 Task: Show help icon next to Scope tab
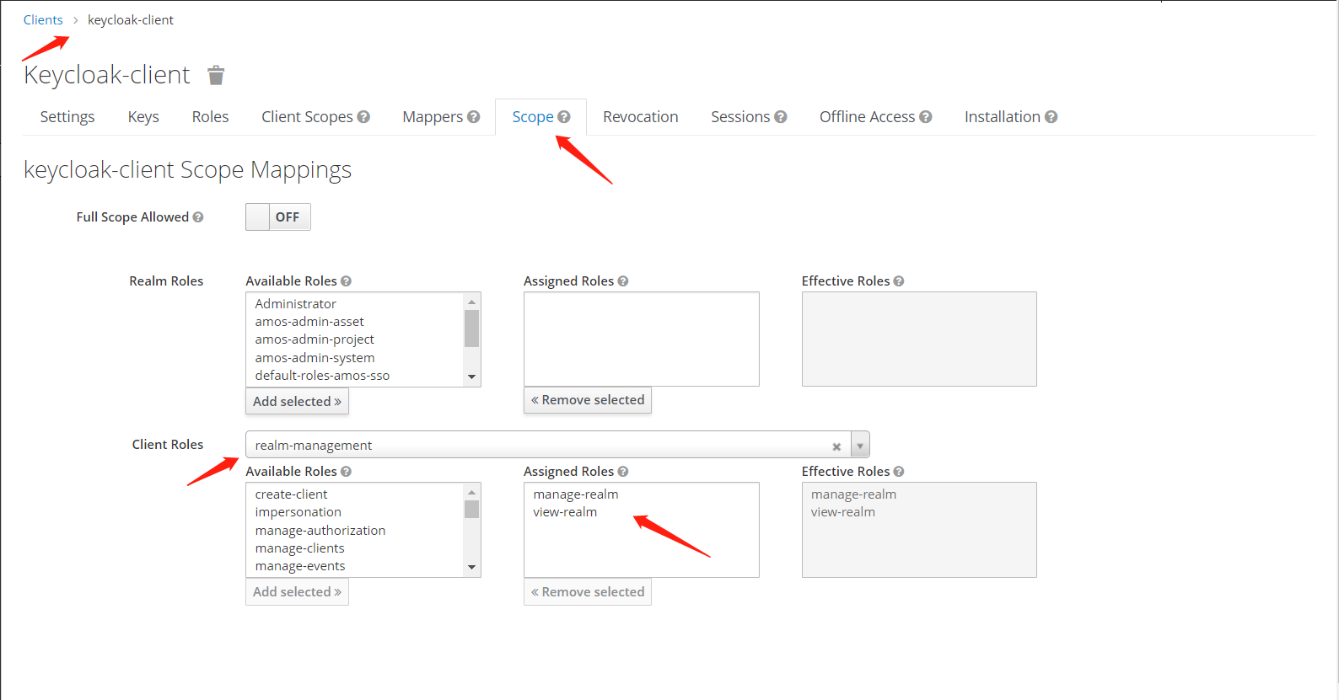coord(564,117)
